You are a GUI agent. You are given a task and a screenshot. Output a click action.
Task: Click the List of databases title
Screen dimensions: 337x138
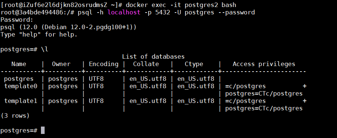coord(153,56)
